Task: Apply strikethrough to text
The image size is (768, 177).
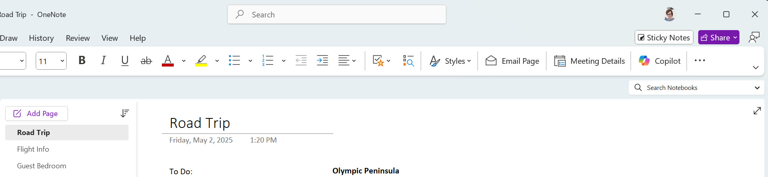Action: click(146, 61)
